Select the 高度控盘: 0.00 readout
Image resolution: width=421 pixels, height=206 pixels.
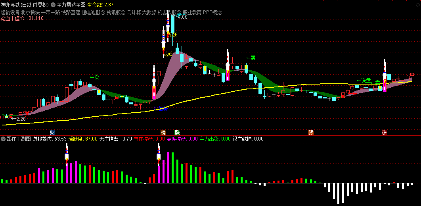pyautogui.click(x=182, y=139)
